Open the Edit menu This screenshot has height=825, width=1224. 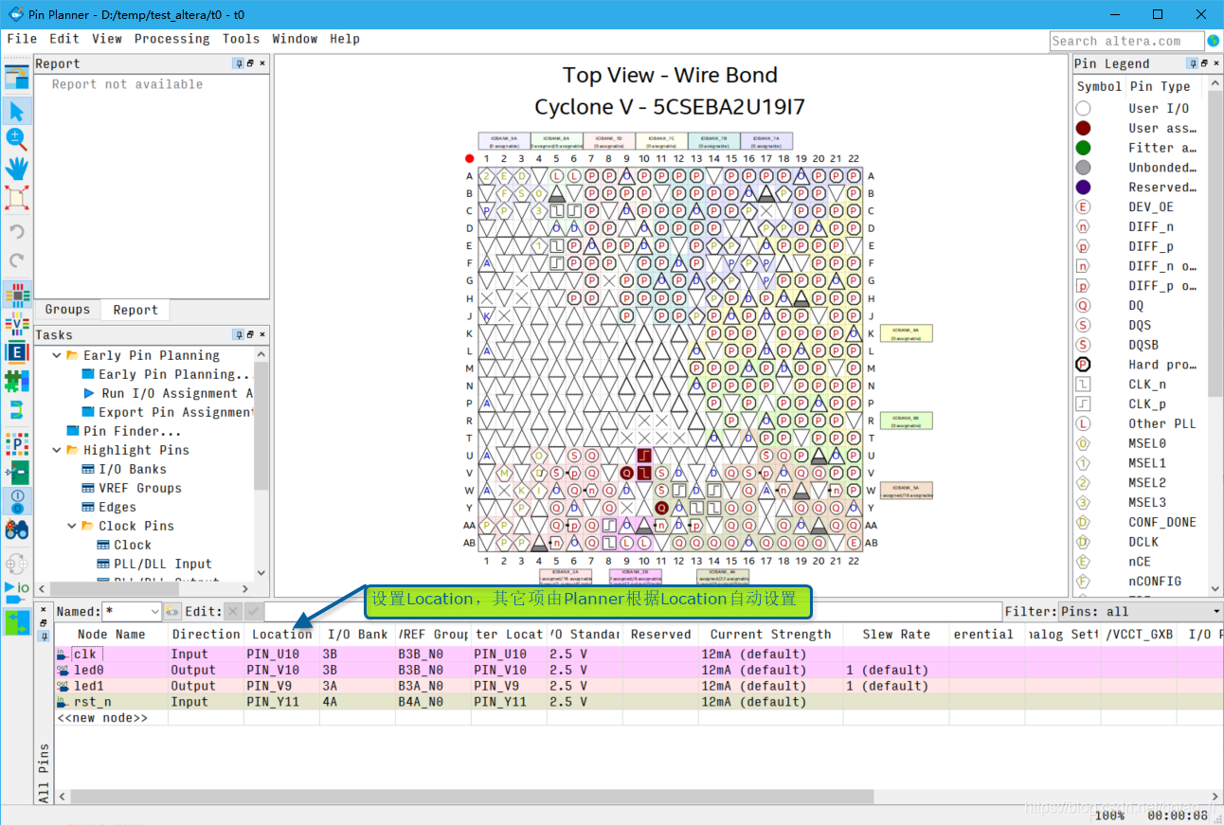coord(64,39)
